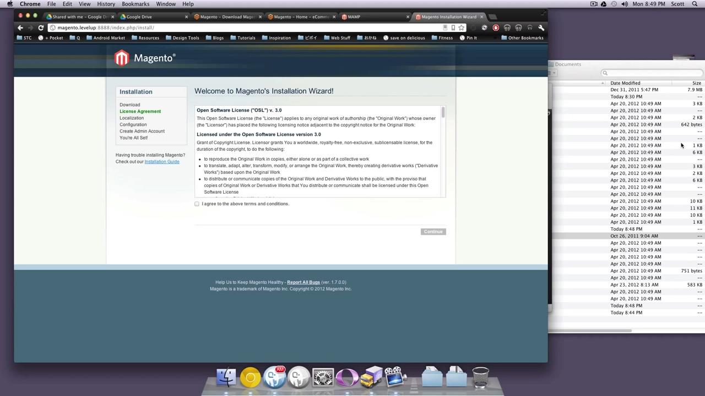705x396 pixels.
Task: Open the Tutorials bookmarks folder
Action: pyautogui.click(x=243, y=38)
